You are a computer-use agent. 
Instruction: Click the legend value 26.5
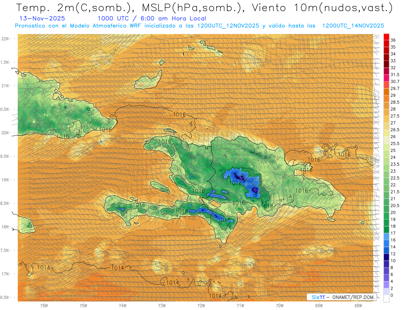[x=395, y=130]
